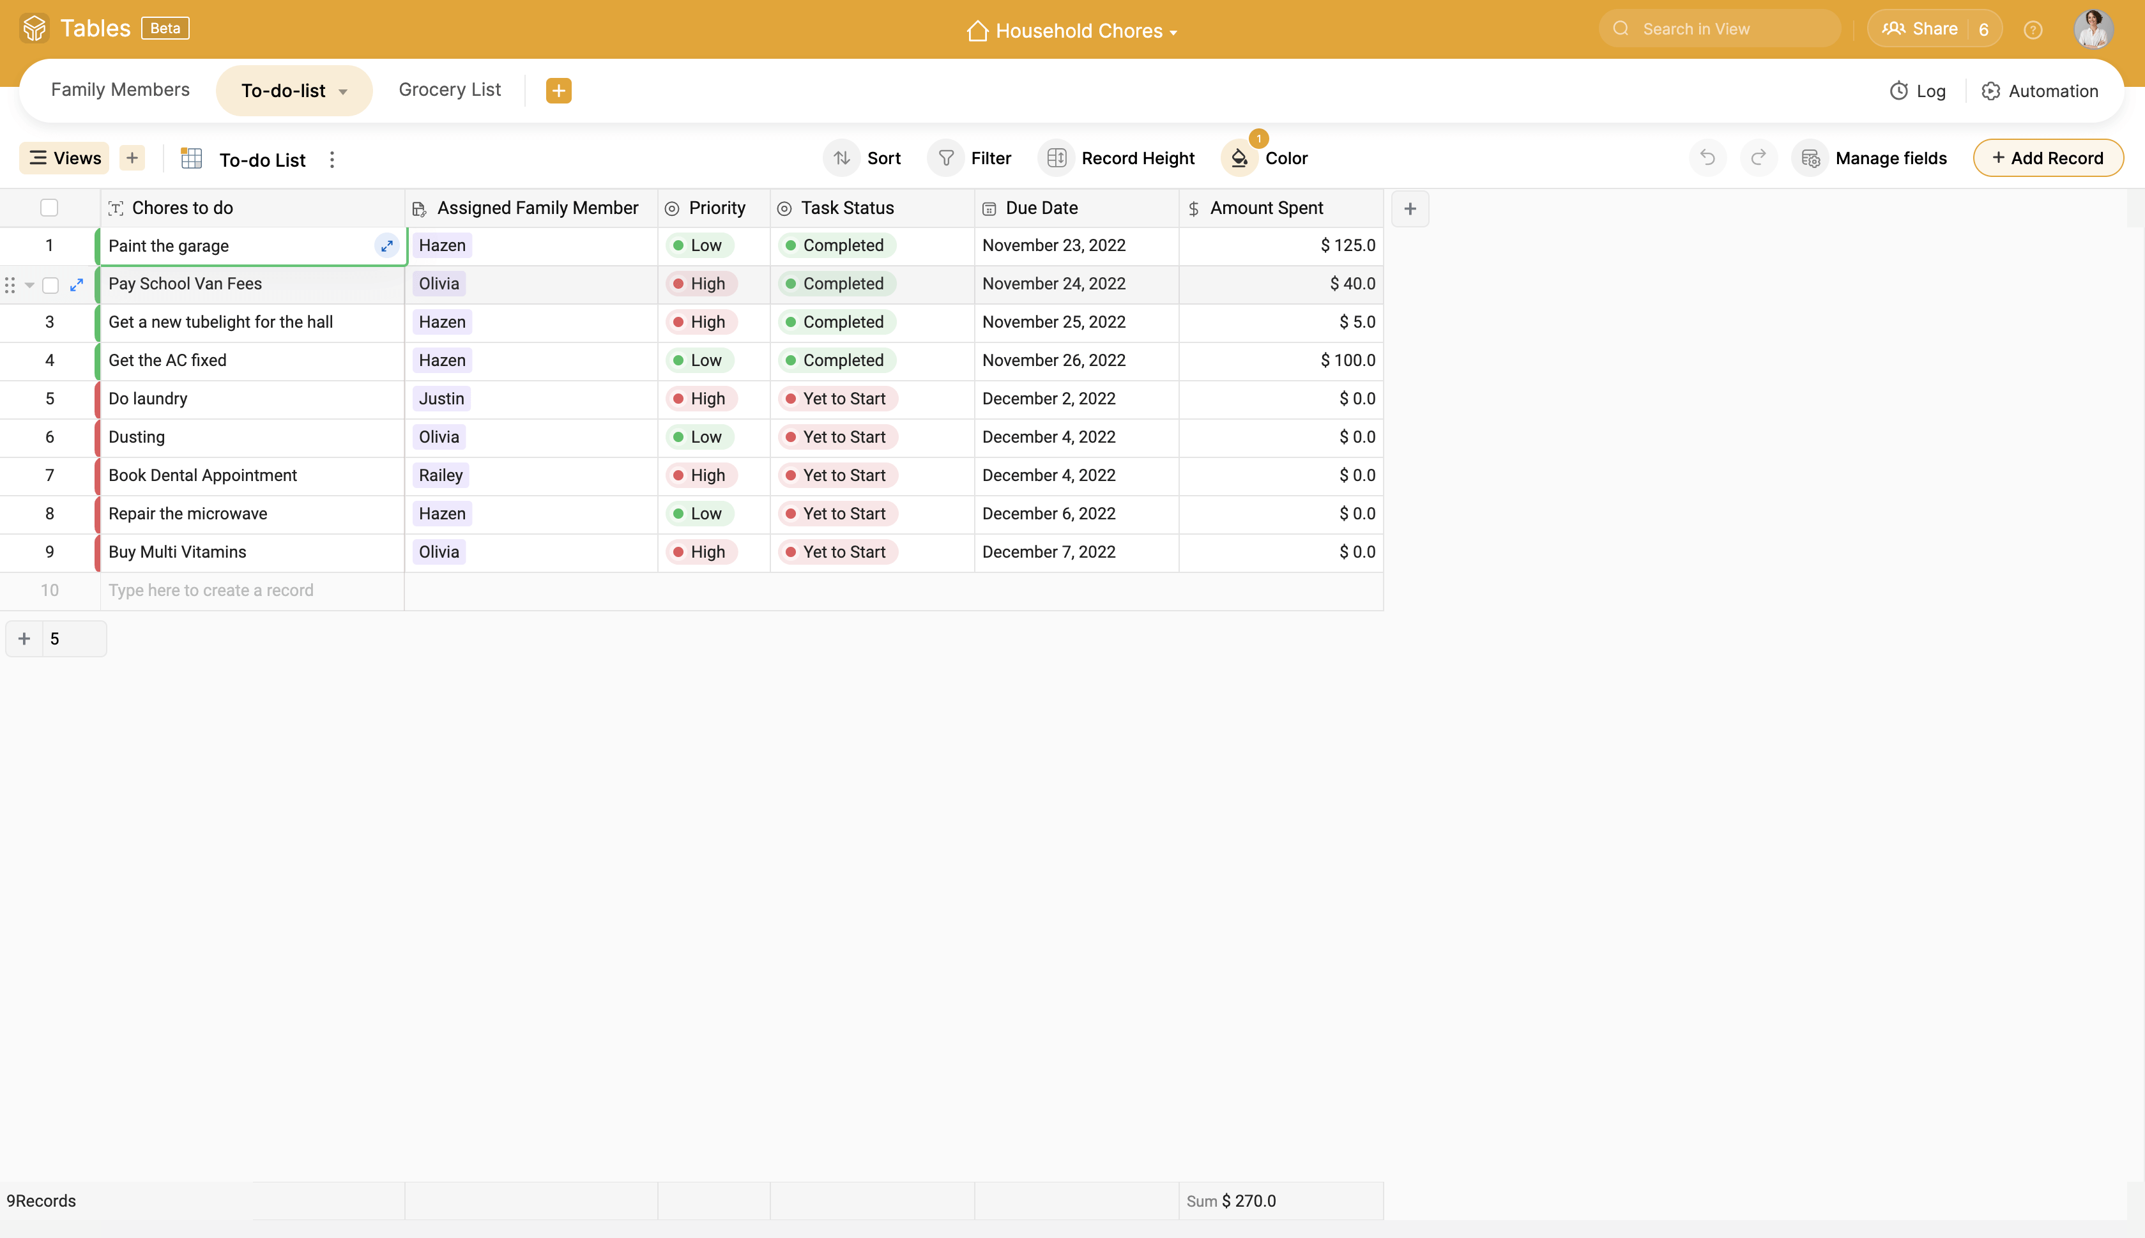Click the Add Record button

coord(2047,158)
